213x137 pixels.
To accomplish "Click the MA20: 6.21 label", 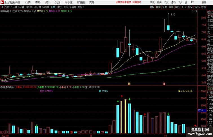I will click(x=54, y=11).
